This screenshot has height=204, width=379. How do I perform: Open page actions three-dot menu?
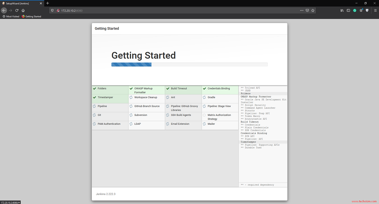tap(302, 10)
